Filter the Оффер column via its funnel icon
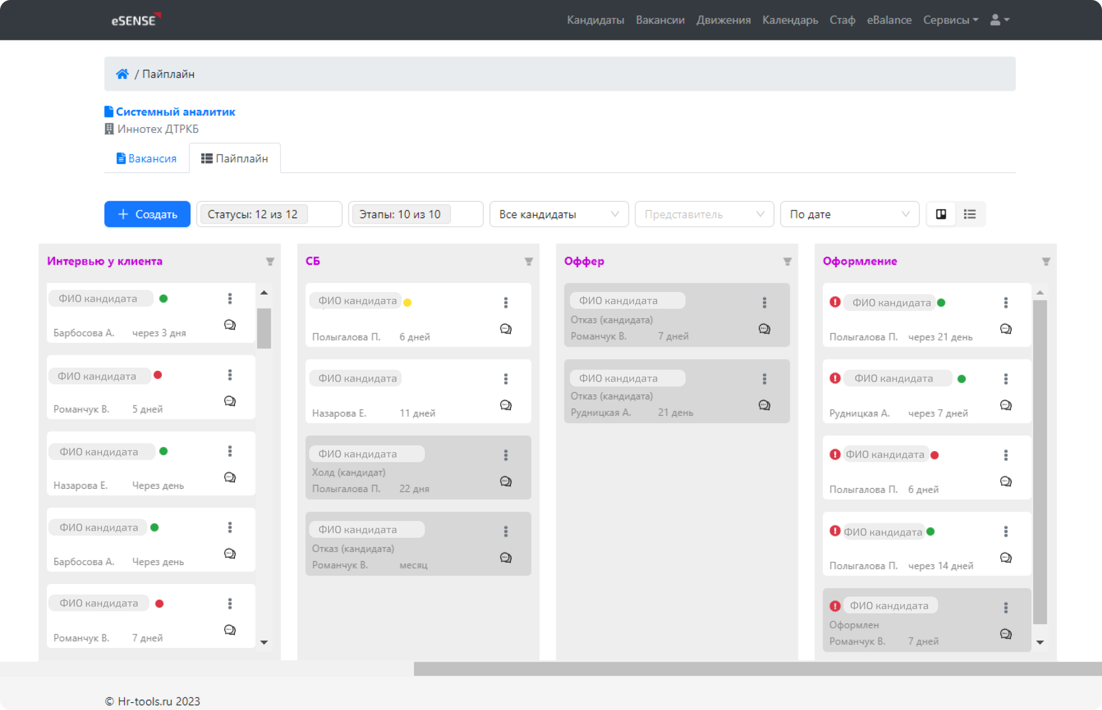This screenshot has height=710, width=1102. coord(787,261)
